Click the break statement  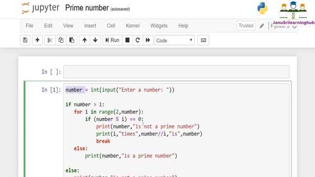[x=103, y=141]
